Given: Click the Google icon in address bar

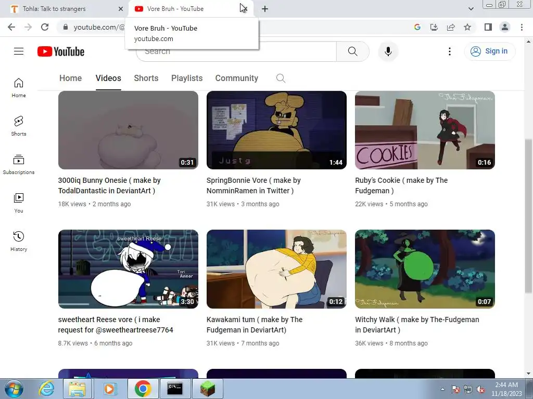Looking at the screenshot, I should pos(417,27).
